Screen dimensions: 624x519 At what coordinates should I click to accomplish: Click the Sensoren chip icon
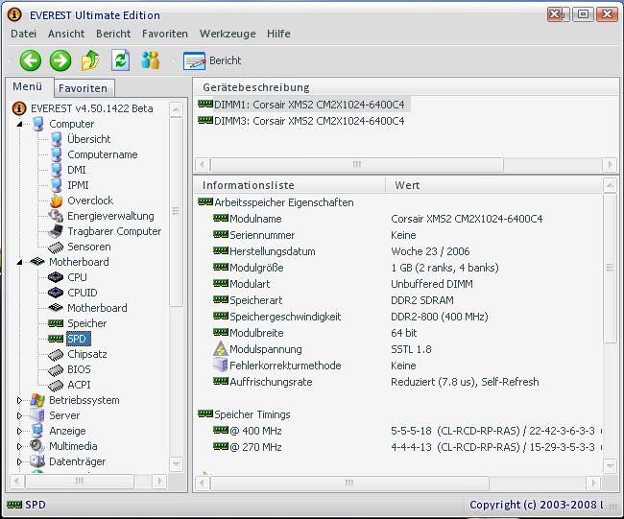[x=56, y=247]
